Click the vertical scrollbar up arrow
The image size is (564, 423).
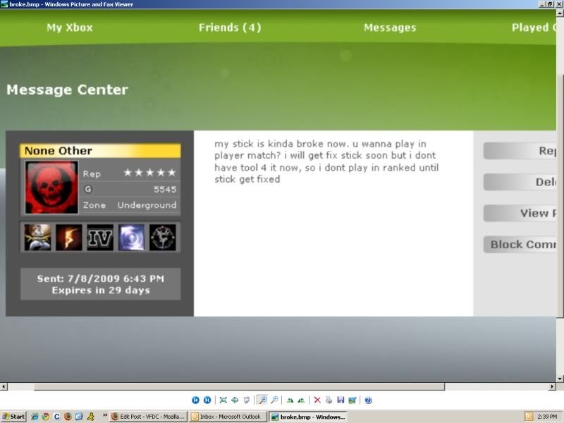[x=560, y=13]
